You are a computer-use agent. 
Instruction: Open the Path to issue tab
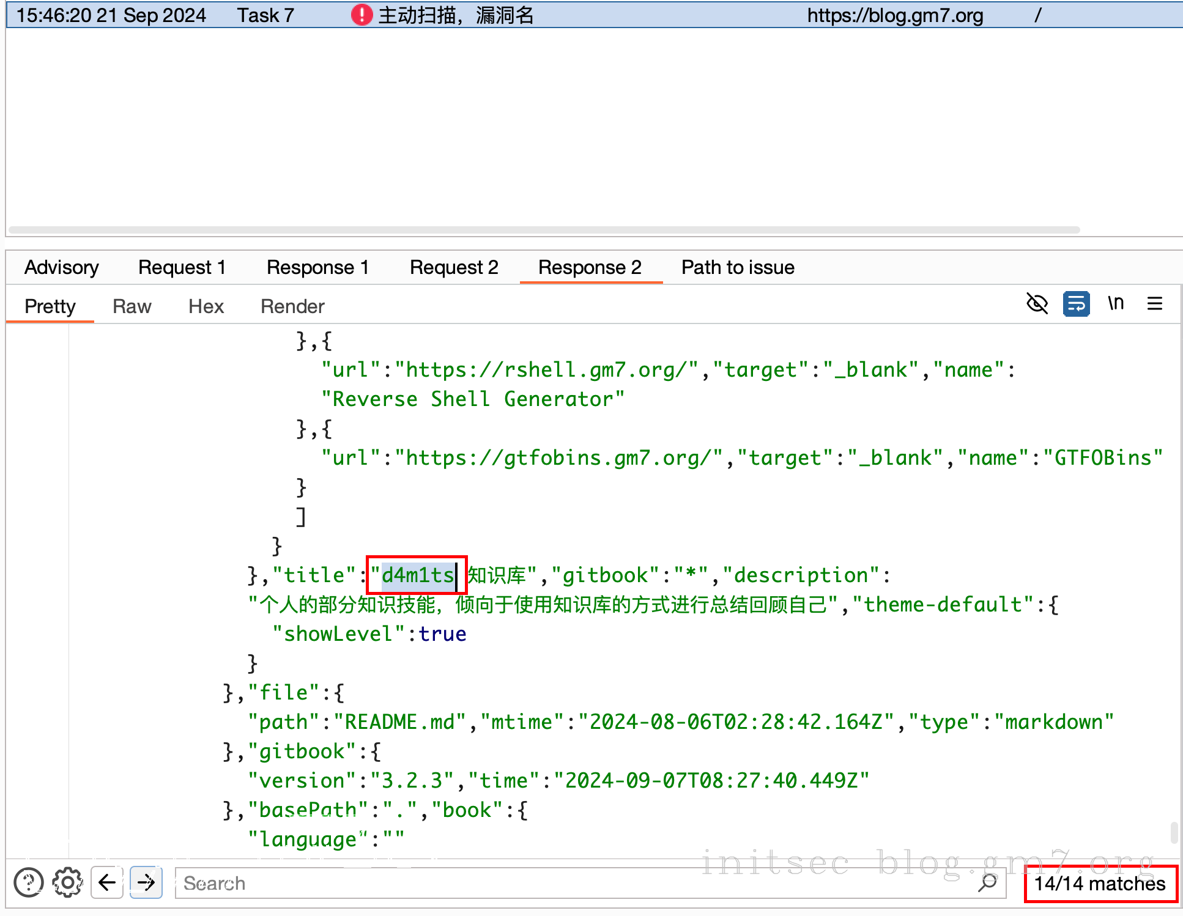[738, 267]
